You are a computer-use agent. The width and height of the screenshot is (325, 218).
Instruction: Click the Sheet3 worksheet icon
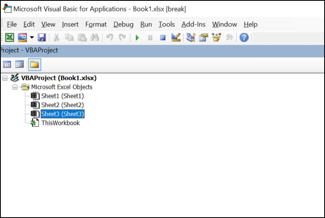pos(35,114)
